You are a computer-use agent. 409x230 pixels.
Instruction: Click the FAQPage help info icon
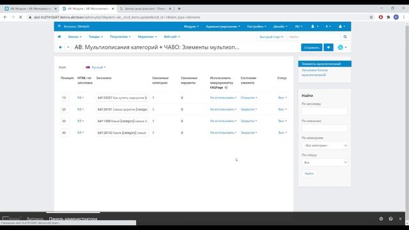click(226, 88)
